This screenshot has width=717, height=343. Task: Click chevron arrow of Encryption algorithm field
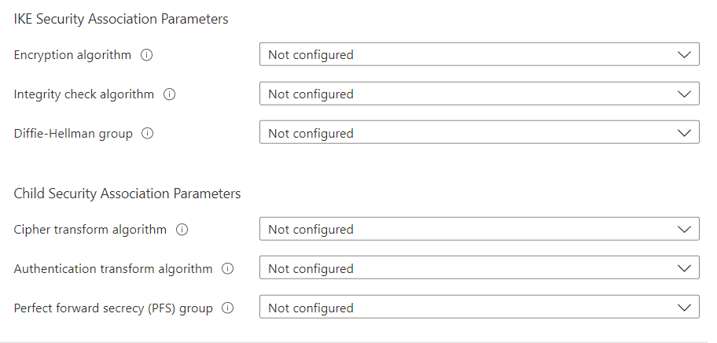click(x=683, y=55)
